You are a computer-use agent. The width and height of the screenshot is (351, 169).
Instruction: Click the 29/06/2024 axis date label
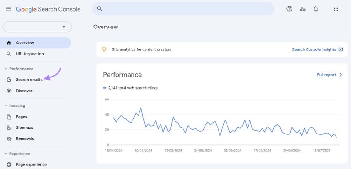click(x=292, y=151)
